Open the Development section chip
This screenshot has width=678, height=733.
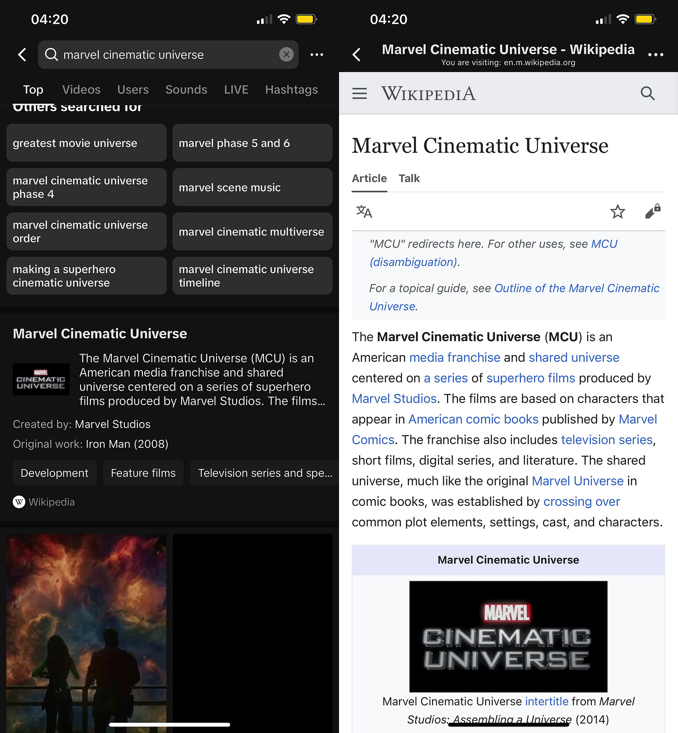[54, 473]
